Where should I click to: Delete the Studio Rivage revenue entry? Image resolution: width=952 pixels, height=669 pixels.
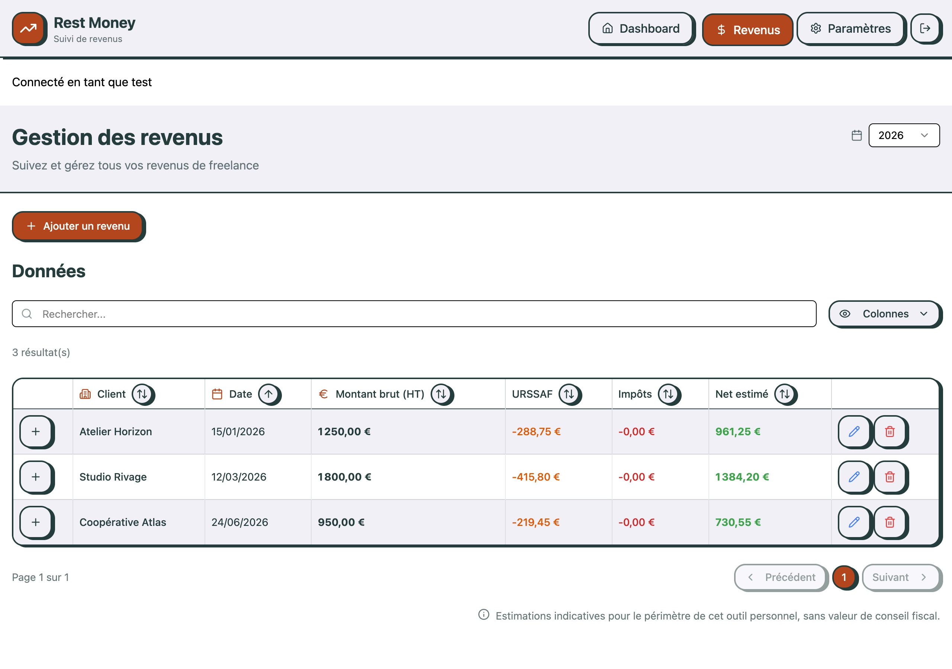click(890, 477)
